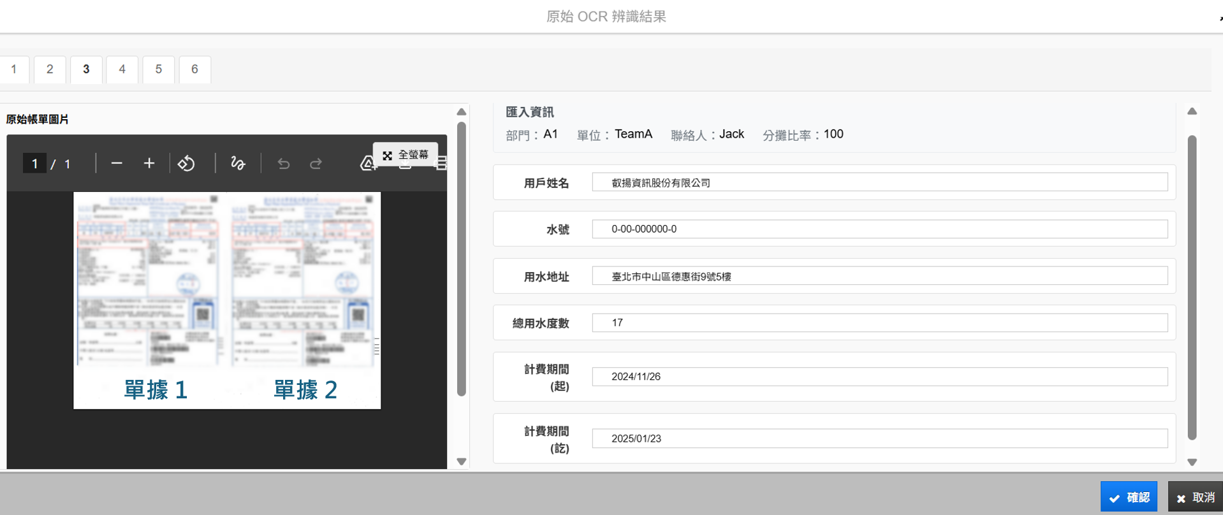Go to page tab 6
Viewport: 1223px width, 515px height.
point(194,69)
